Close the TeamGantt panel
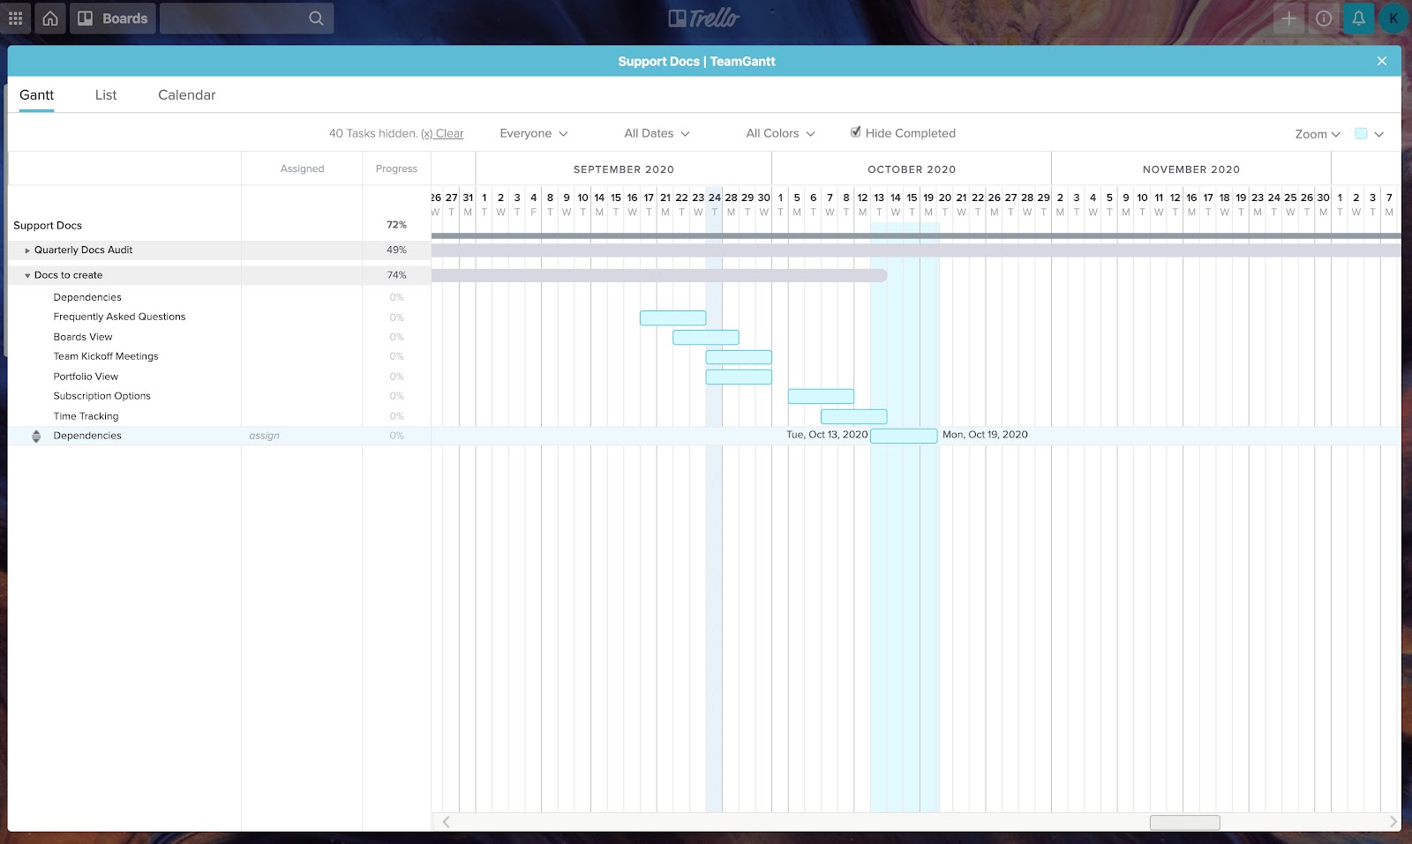 click(x=1382, y=61)
